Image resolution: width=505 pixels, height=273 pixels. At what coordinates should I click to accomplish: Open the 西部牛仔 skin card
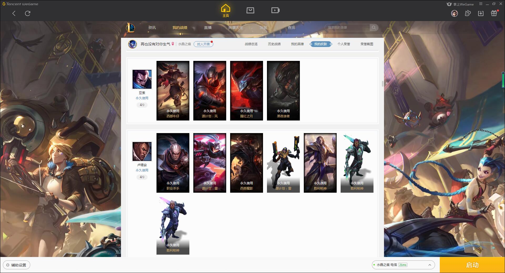173,91
